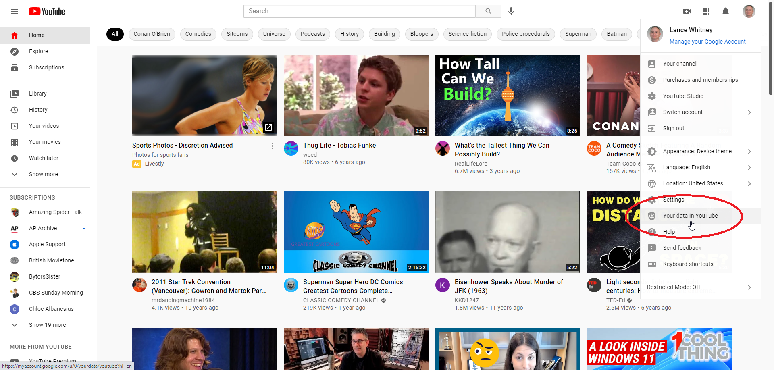Select the All filter chip
Viewport: 774px width, 370px height.
click(x=115, y=34)
